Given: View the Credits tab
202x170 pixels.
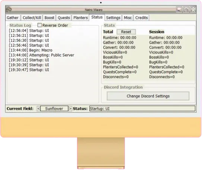Looking at the screenshot, I should pos(141,17).
